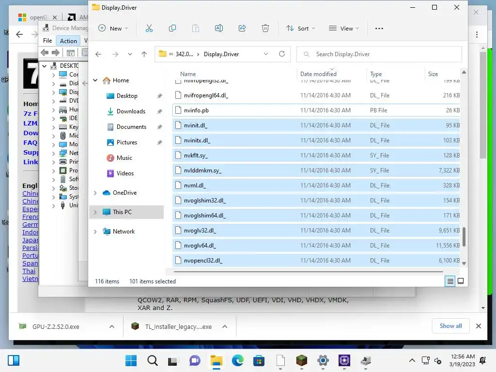The height and width of the screenshot is (372, 496).
Task: Open Settings gear icon on the taskbar
Action: pos(323,360)
